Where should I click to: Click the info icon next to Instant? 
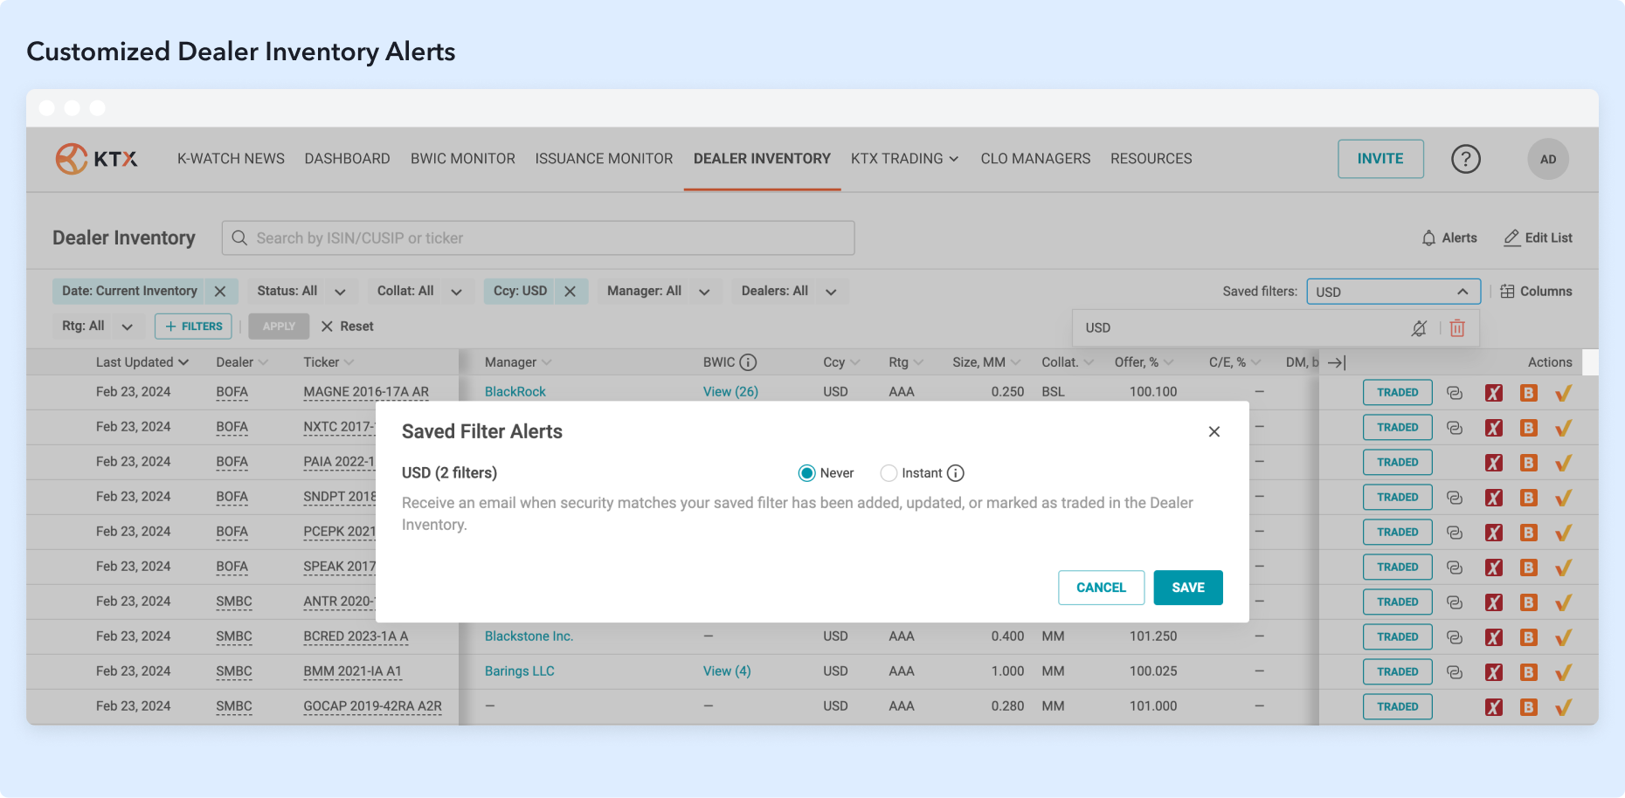click(x=956, y=473)
